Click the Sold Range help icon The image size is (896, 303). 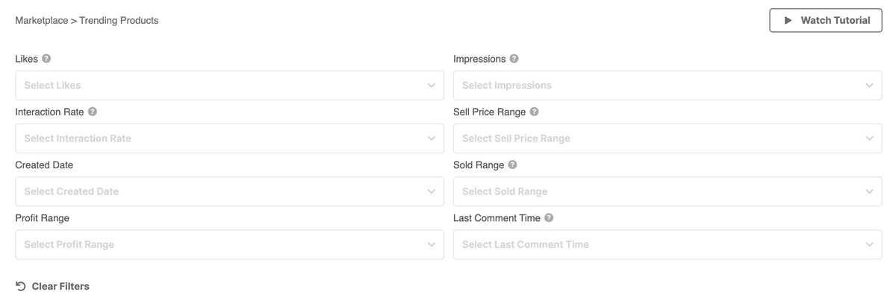pyautogui.click(x=512, y=165)
